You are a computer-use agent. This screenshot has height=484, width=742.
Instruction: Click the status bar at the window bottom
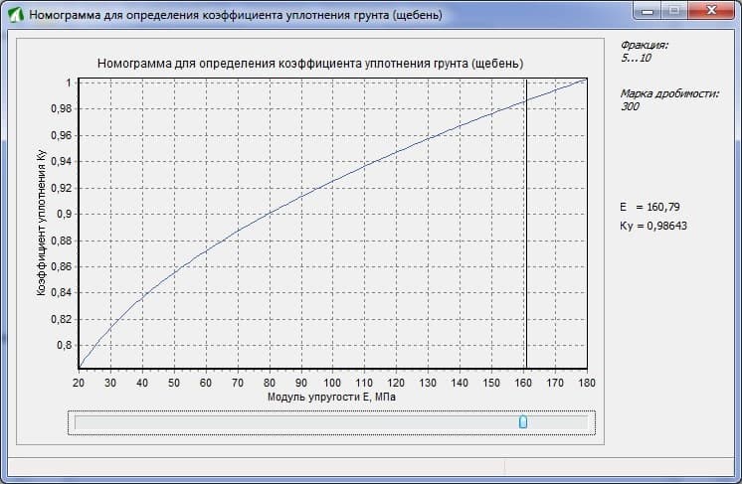[x=371, y=467]
